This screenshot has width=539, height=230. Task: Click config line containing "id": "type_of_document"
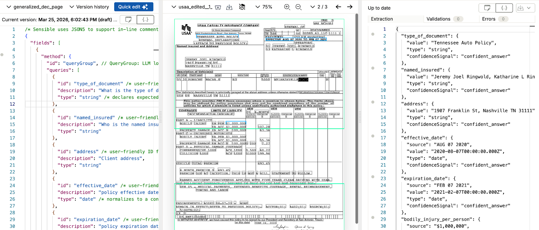tap(108, 84)
